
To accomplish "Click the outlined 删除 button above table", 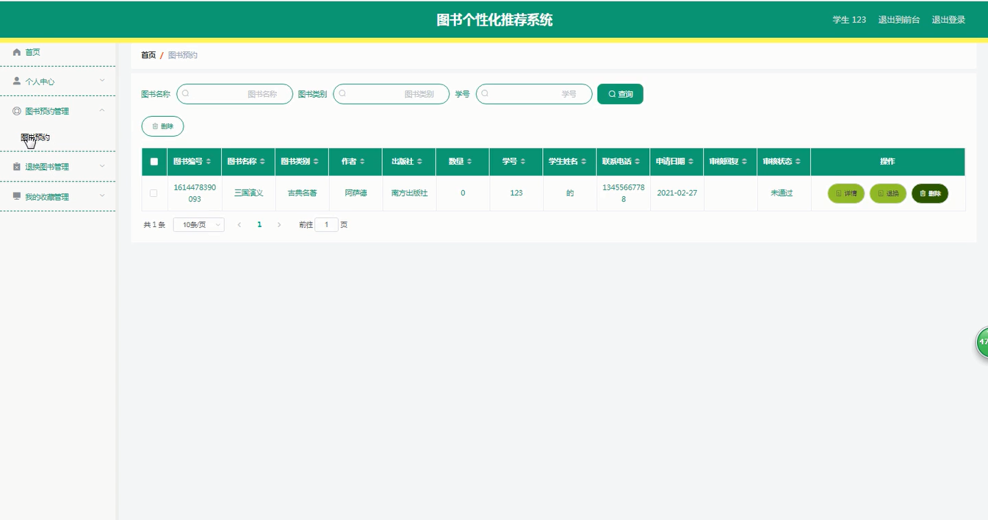I will point(162,126).
